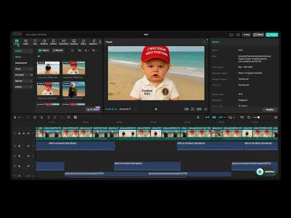Click the Export button

tap(272, 35)
